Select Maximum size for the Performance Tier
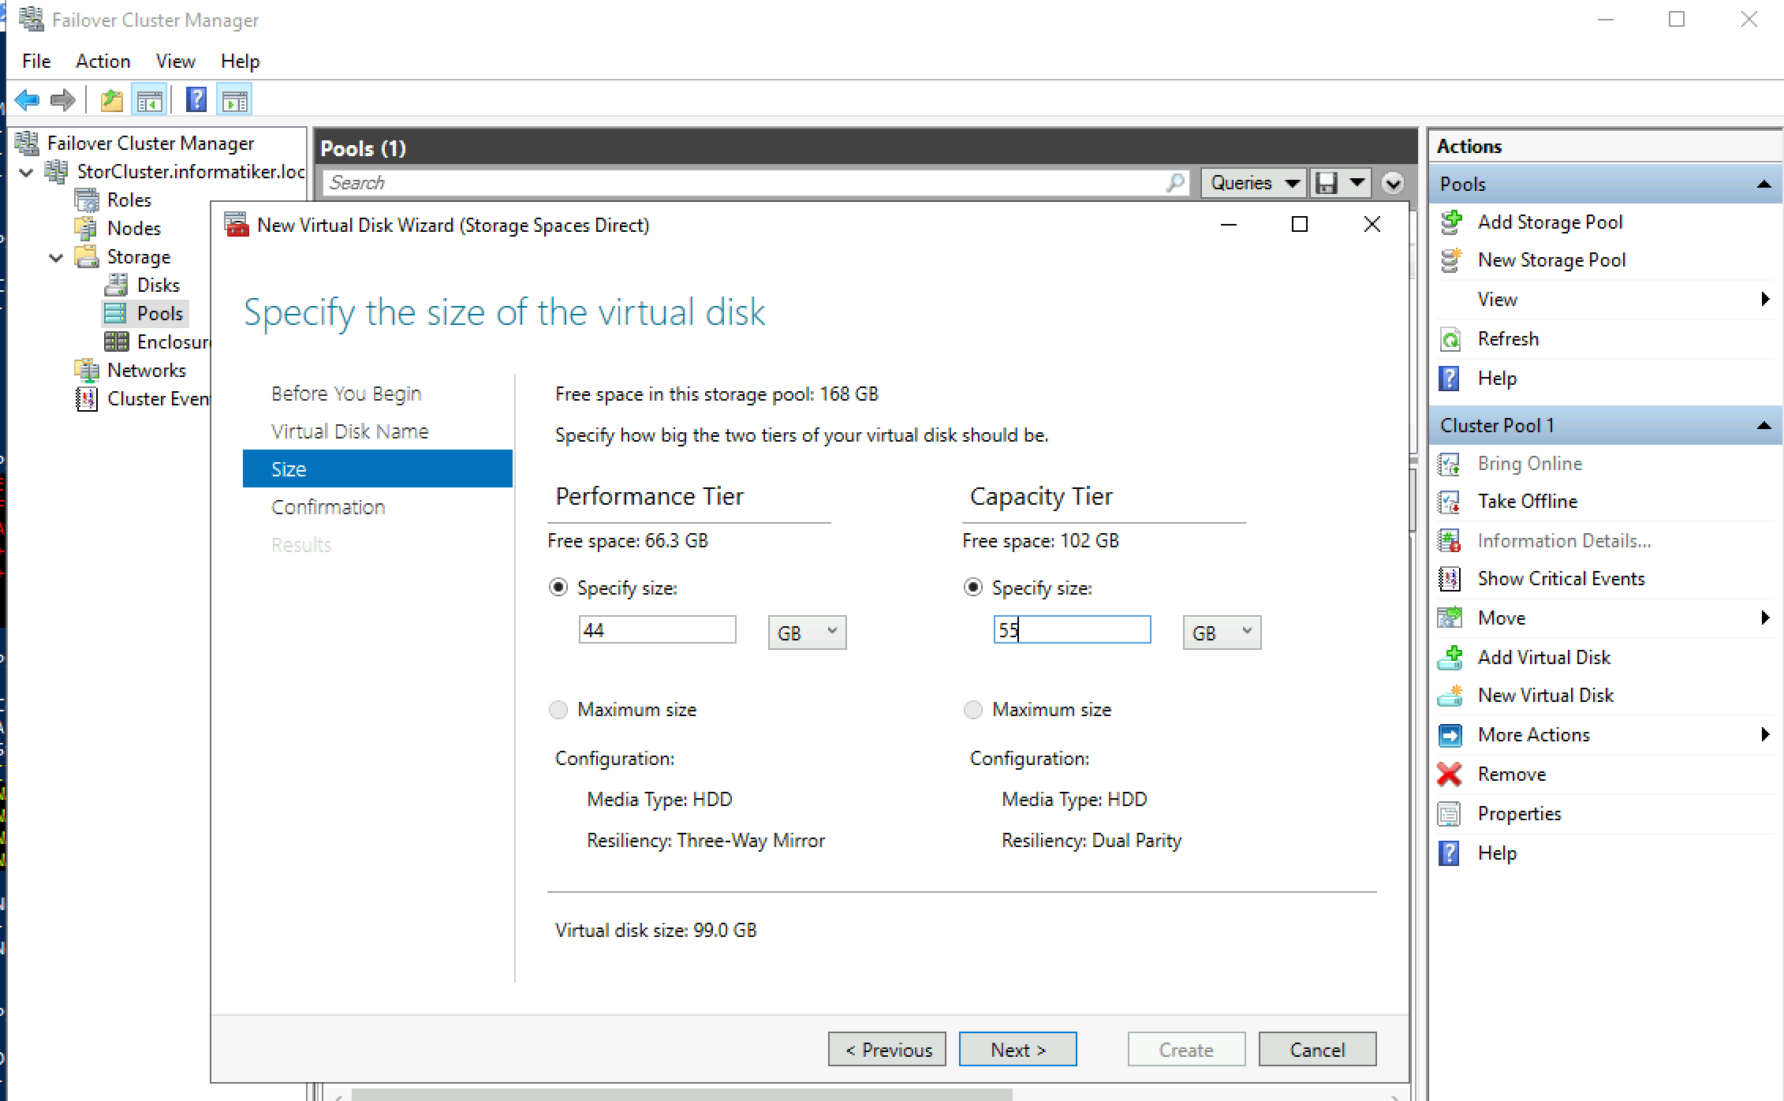Viewport: 1784px width, 1101px height. click(x=559, y=710)
